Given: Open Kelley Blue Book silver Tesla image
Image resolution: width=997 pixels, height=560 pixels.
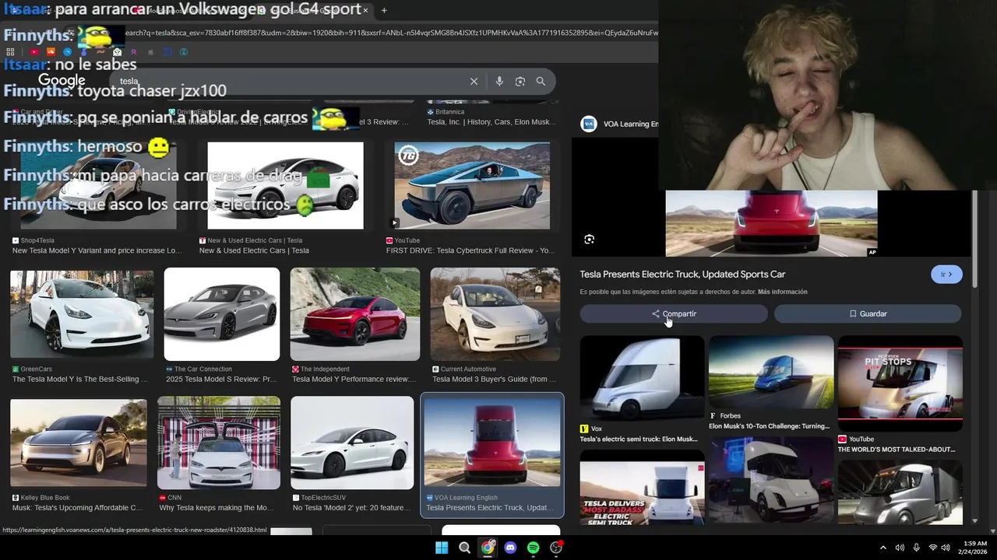Looking at the screenshot, I should click(79, 443).
